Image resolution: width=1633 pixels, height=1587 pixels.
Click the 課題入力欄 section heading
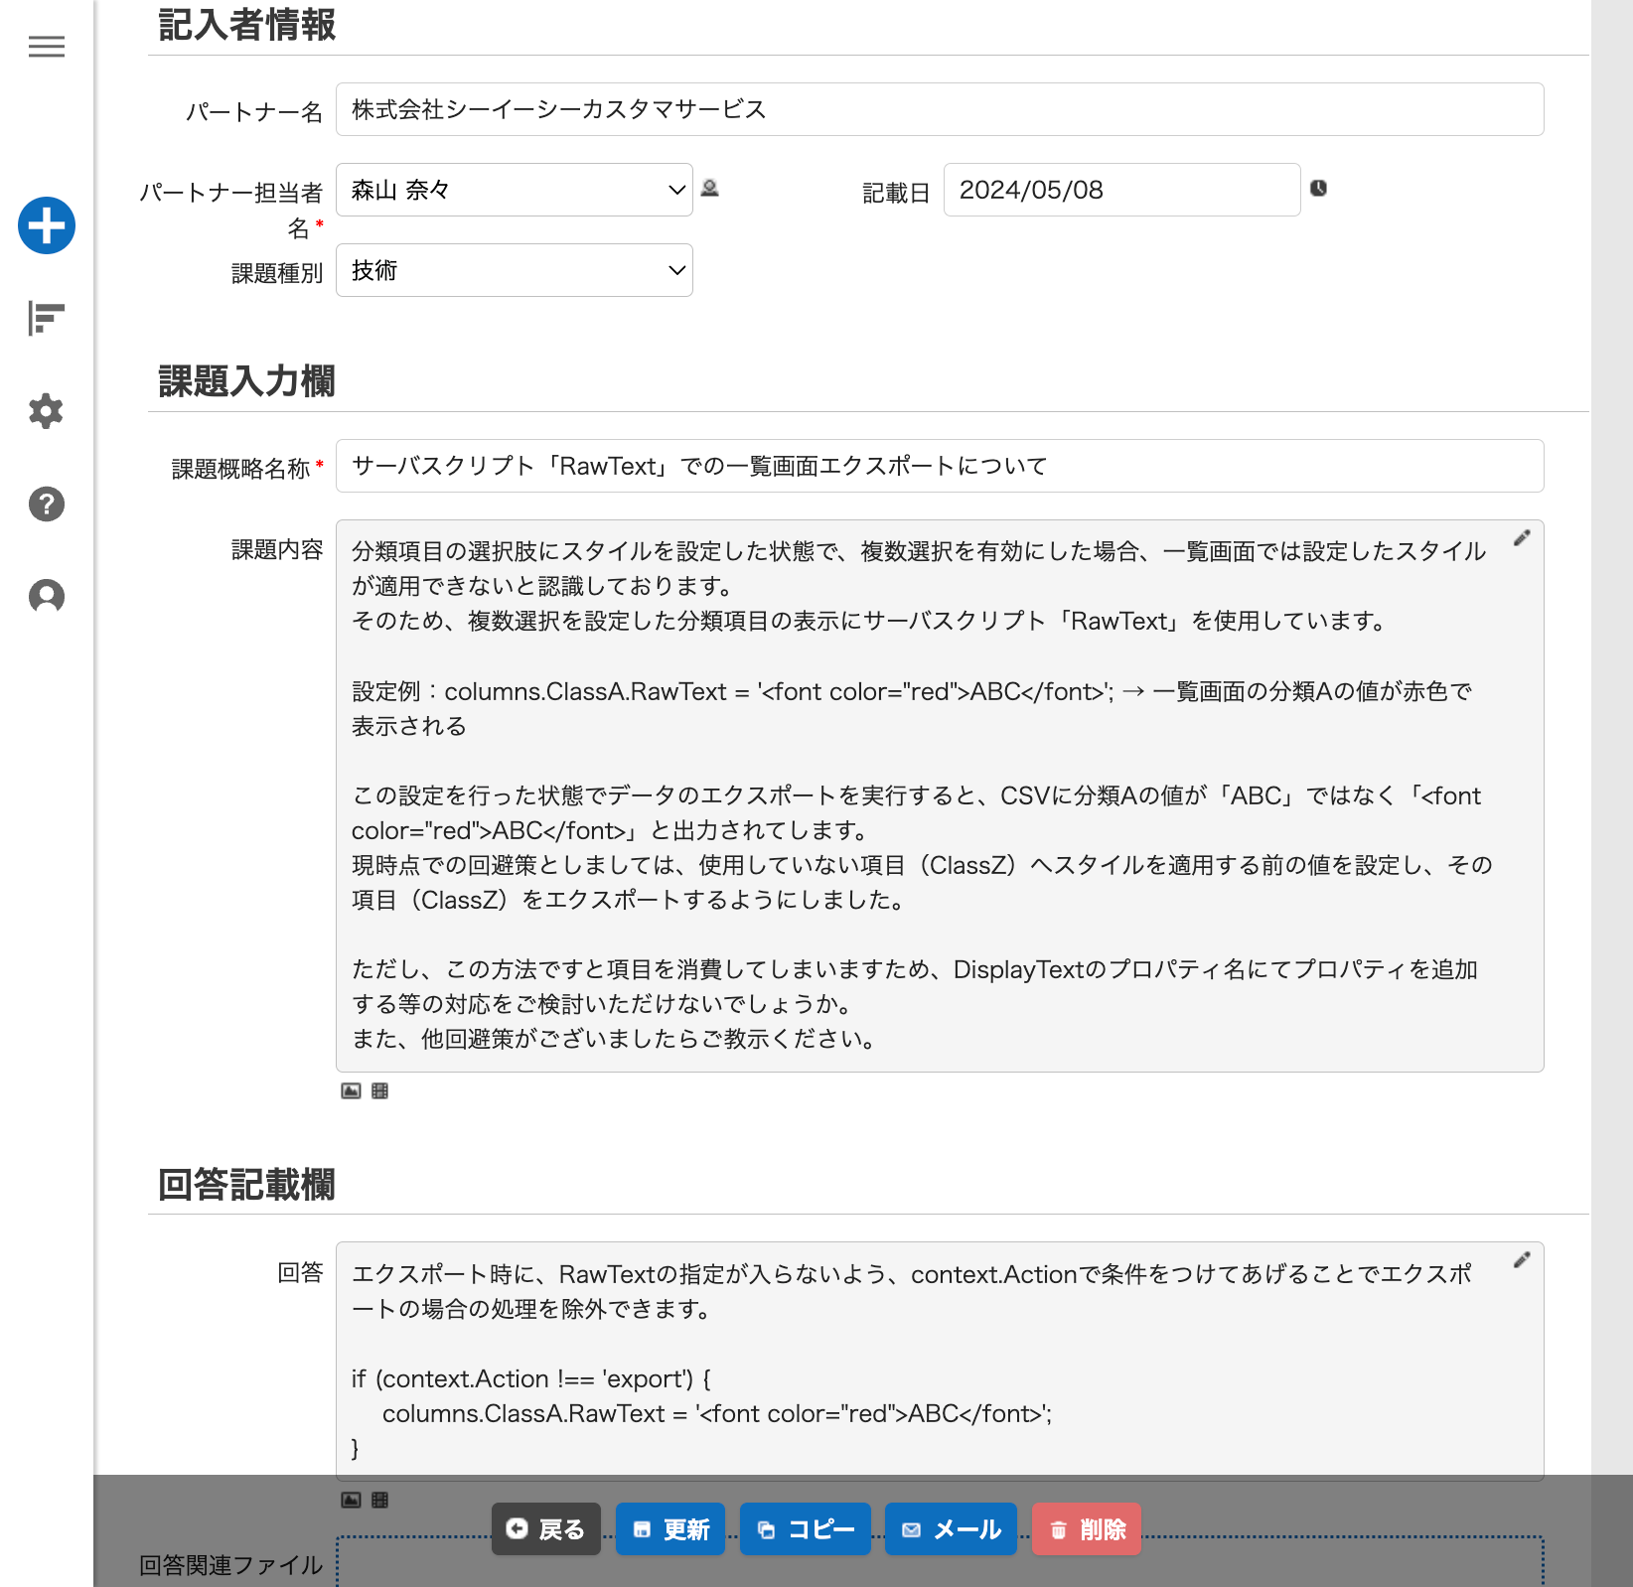247,380
